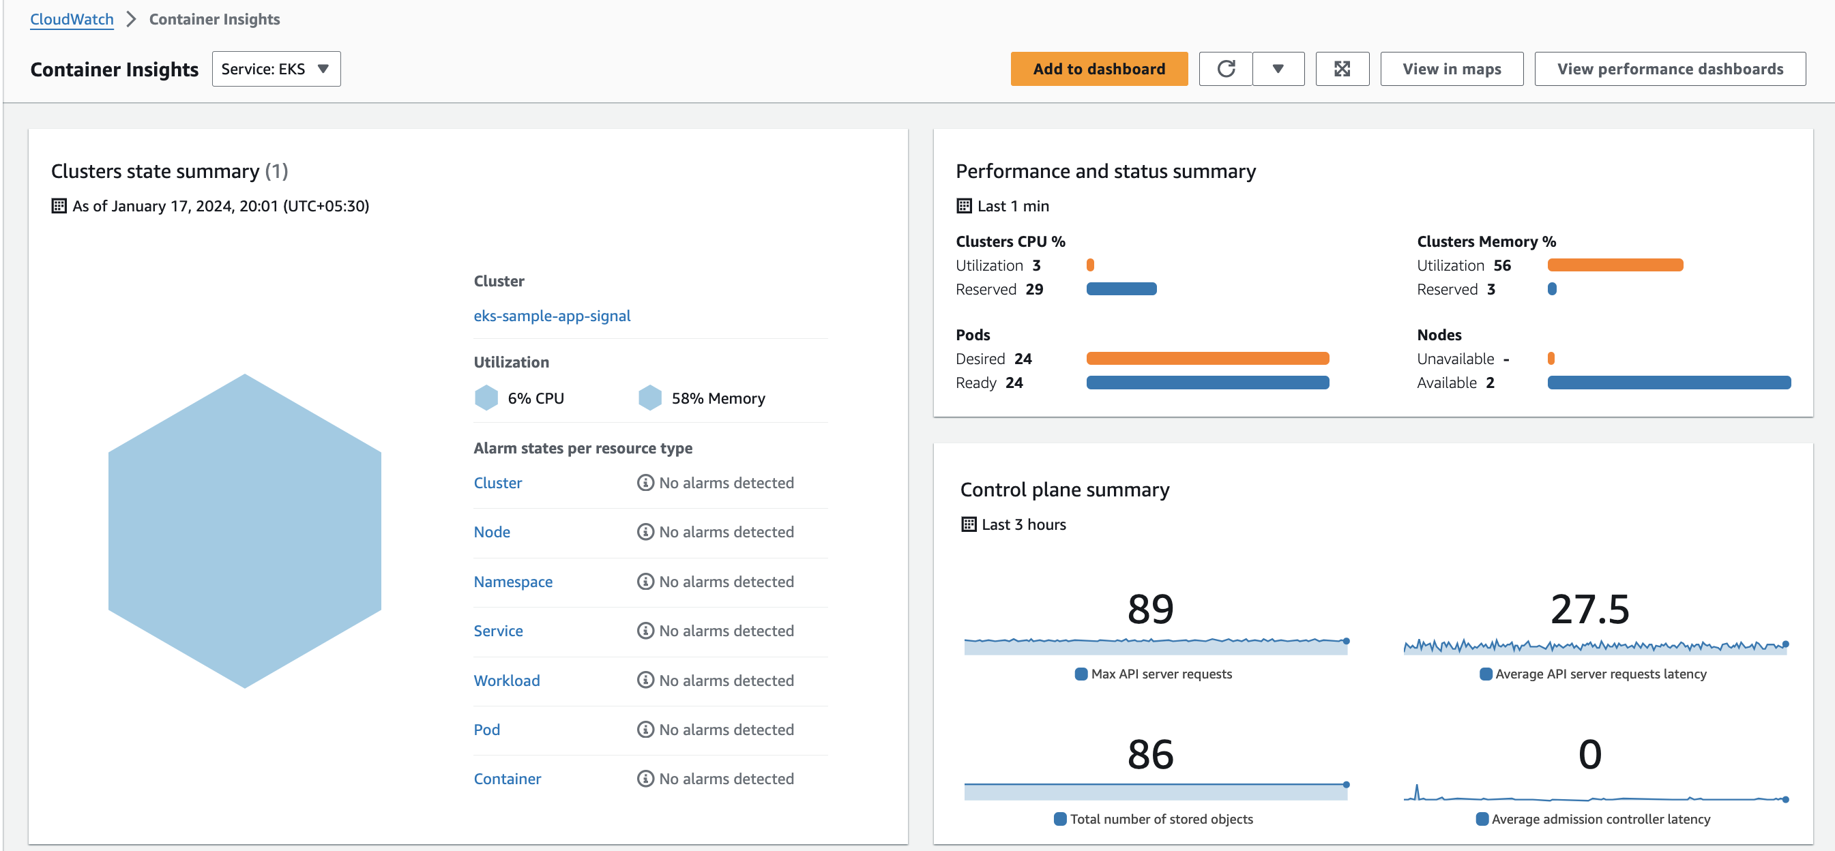The height and width of the screenshot is (851, 1835).
Task: Click info icon in Cluster alarm row
Action: 645,483
